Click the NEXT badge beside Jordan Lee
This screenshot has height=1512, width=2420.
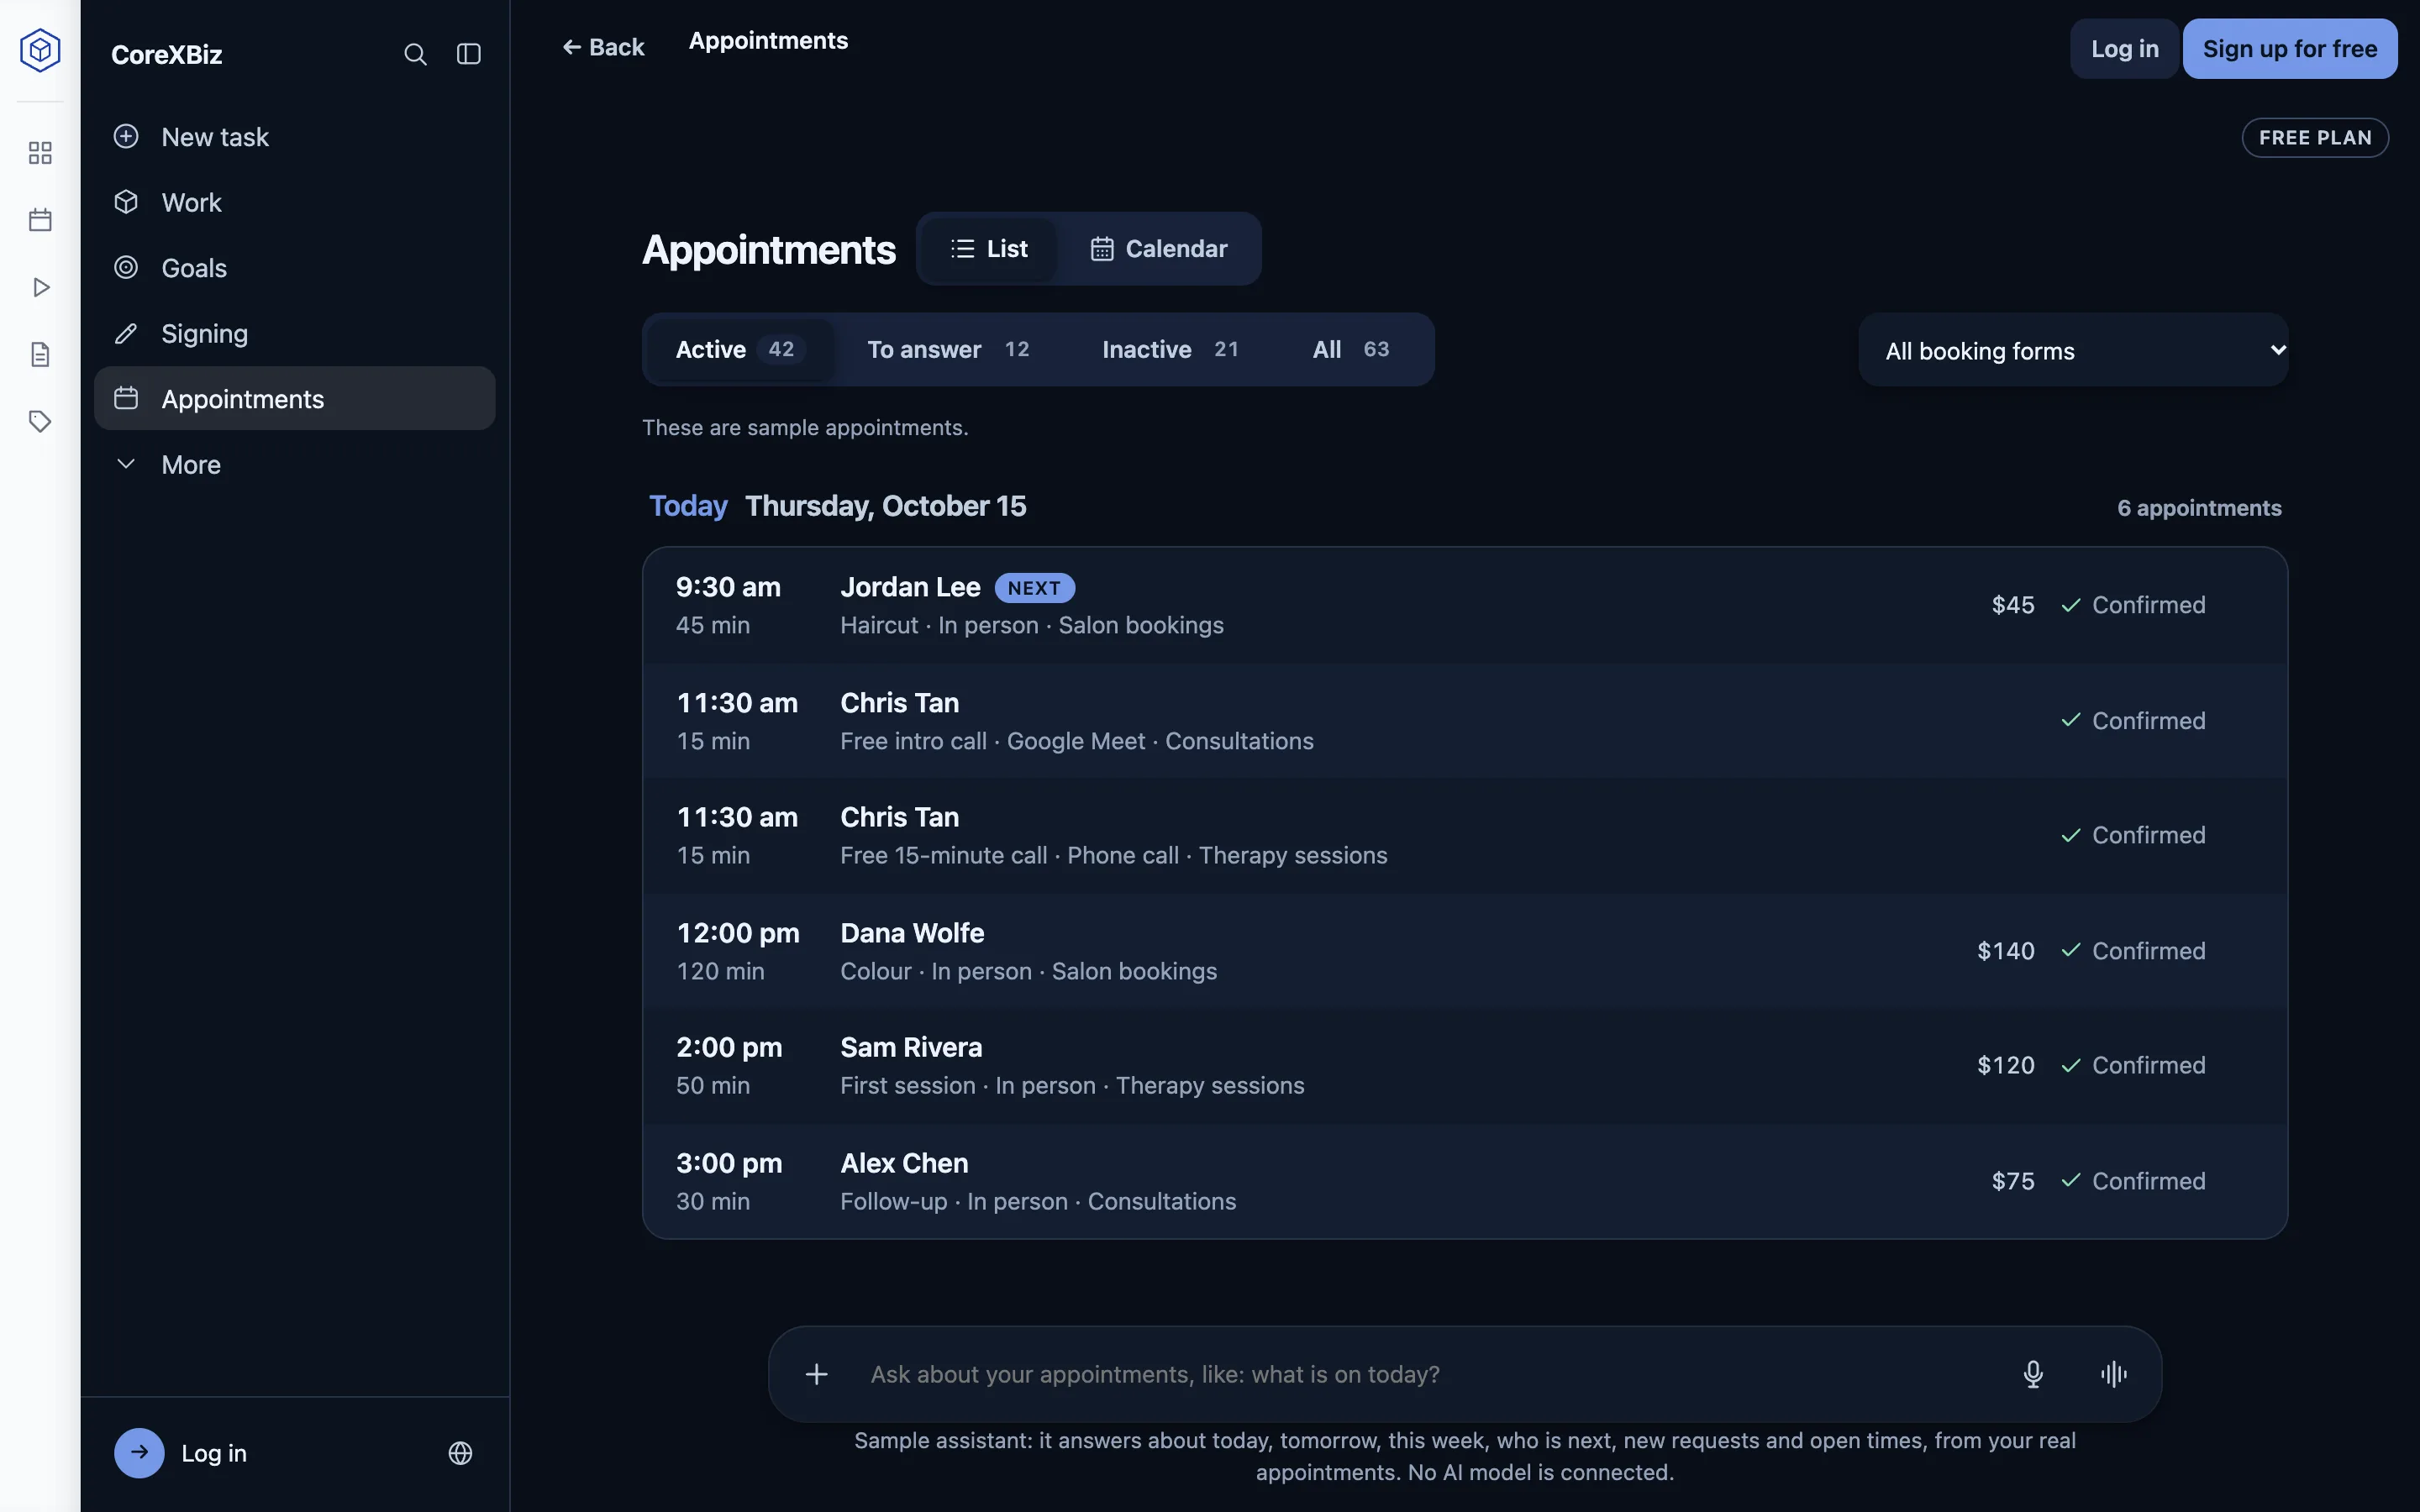tap(1034, 588)
